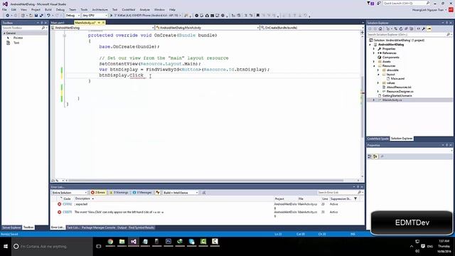Expand the Properties node in Solution Explorer

pyautogui.click(x=374, y=49)
